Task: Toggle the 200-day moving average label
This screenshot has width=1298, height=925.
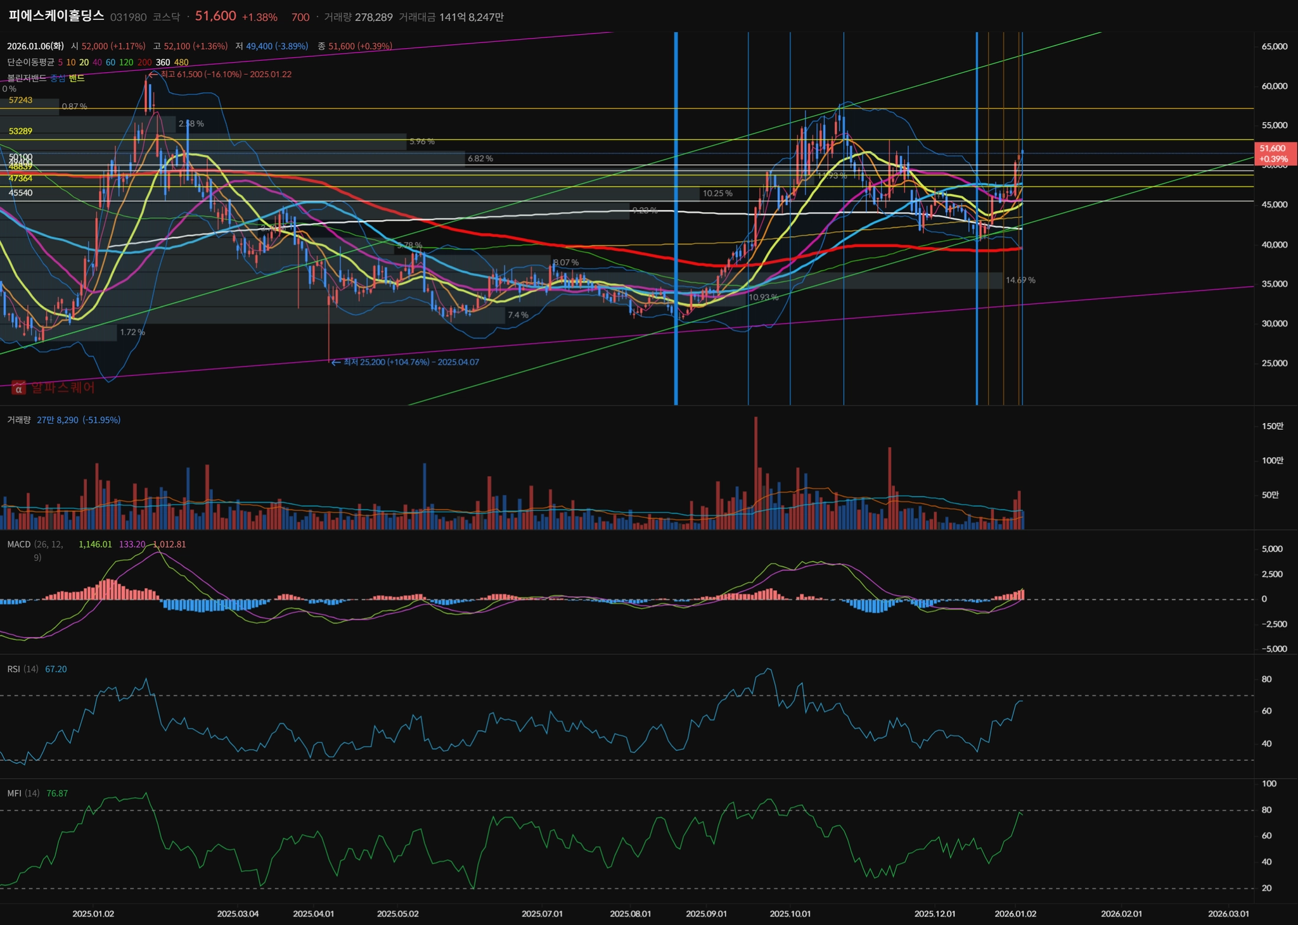Action: pos(145,62)
